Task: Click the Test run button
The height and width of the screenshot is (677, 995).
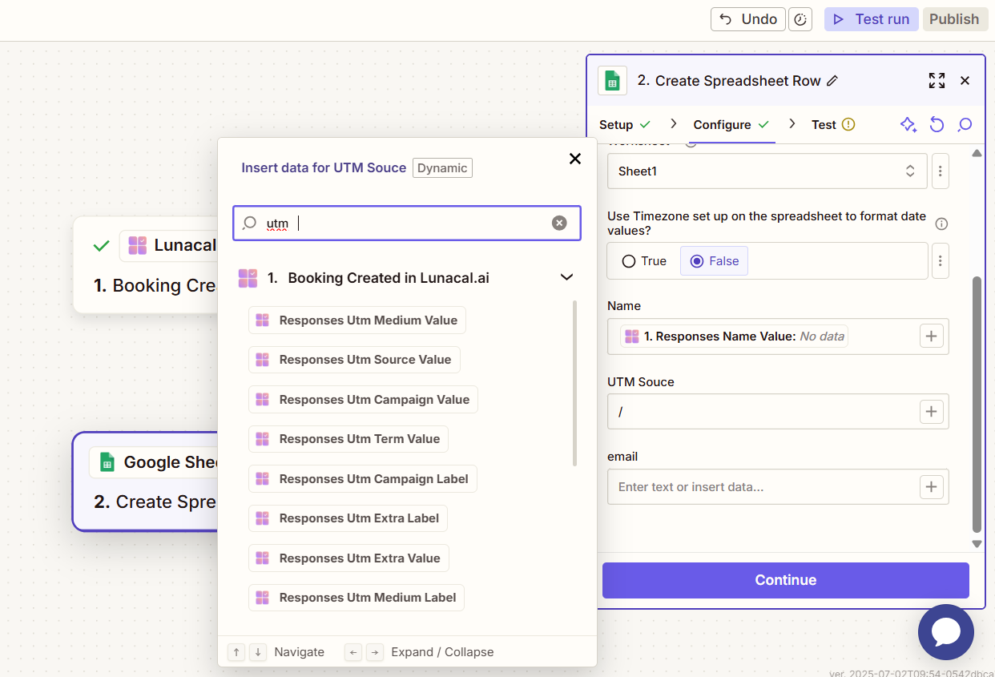Action: click(872, 19)
